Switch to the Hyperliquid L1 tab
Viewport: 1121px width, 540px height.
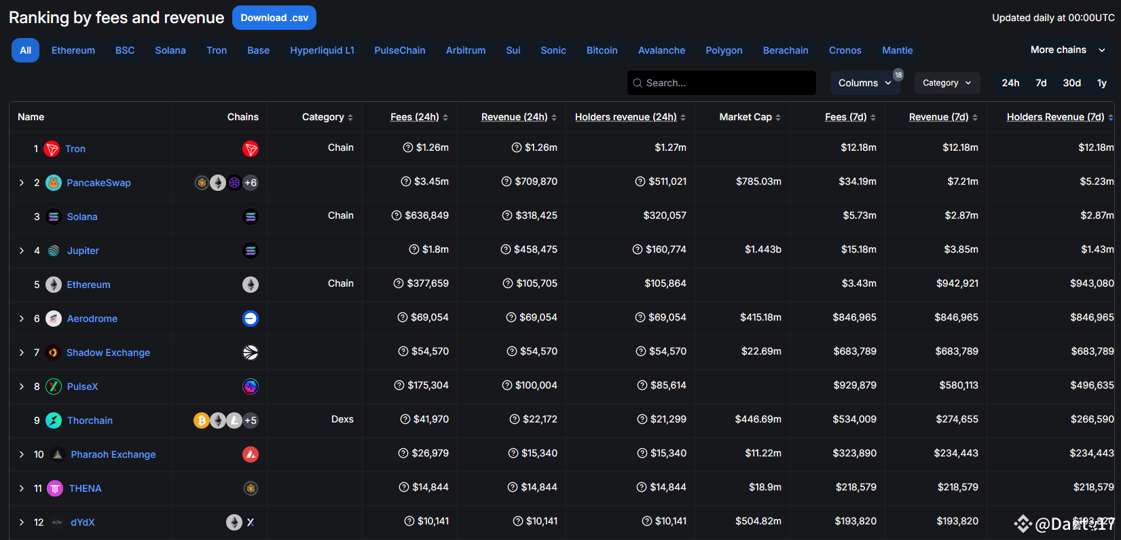click(322, 50)
